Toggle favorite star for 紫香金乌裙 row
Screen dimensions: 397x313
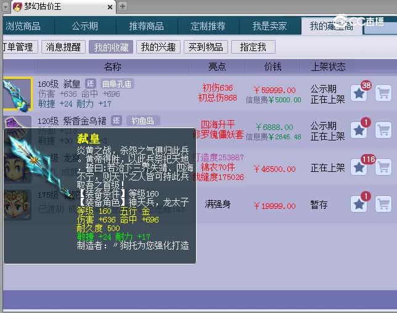tap(359, 130)
